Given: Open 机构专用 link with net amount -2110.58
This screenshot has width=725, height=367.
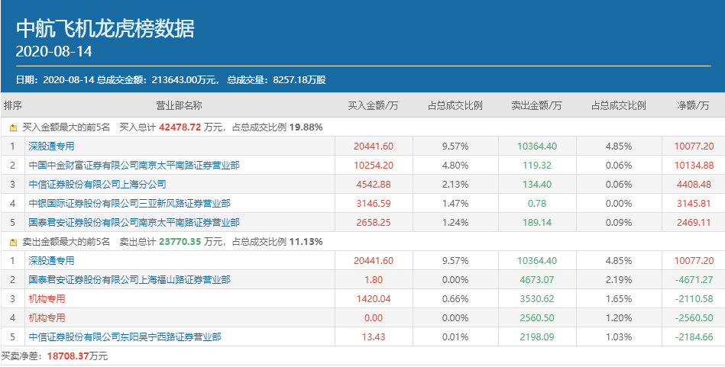Looking at the screenshot, I should (47, 299).
